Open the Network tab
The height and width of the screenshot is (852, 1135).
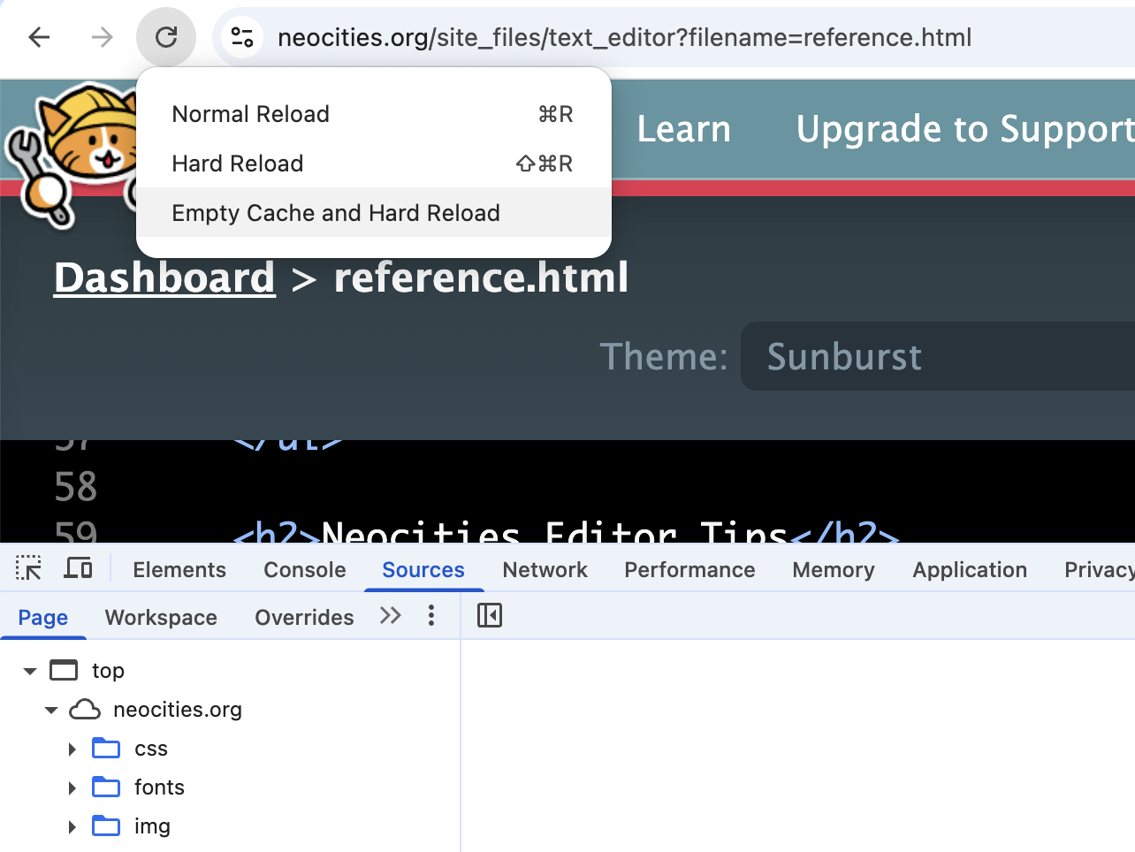[x=545, y=570]
